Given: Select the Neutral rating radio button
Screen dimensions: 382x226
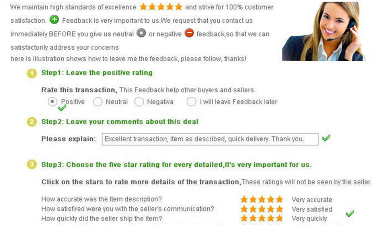Looking at the screenshot, I should pos(97,102).
